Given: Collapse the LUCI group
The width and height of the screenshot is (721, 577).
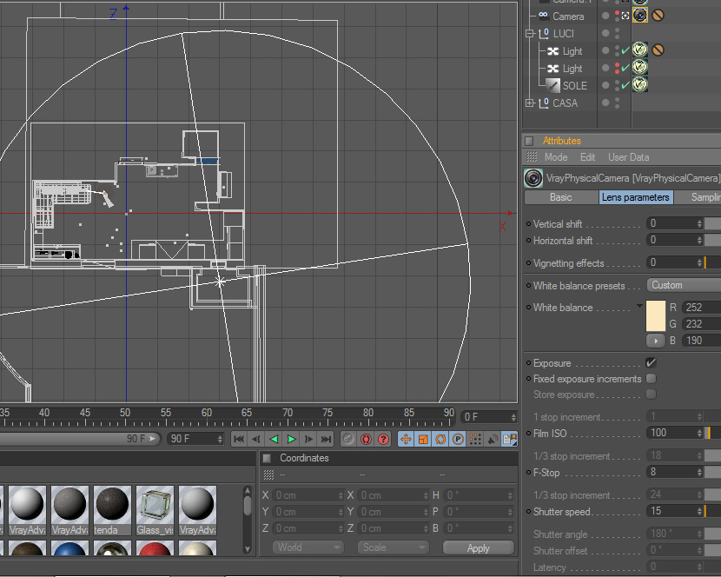Looking at the screenshot, I should click(530, 34).
